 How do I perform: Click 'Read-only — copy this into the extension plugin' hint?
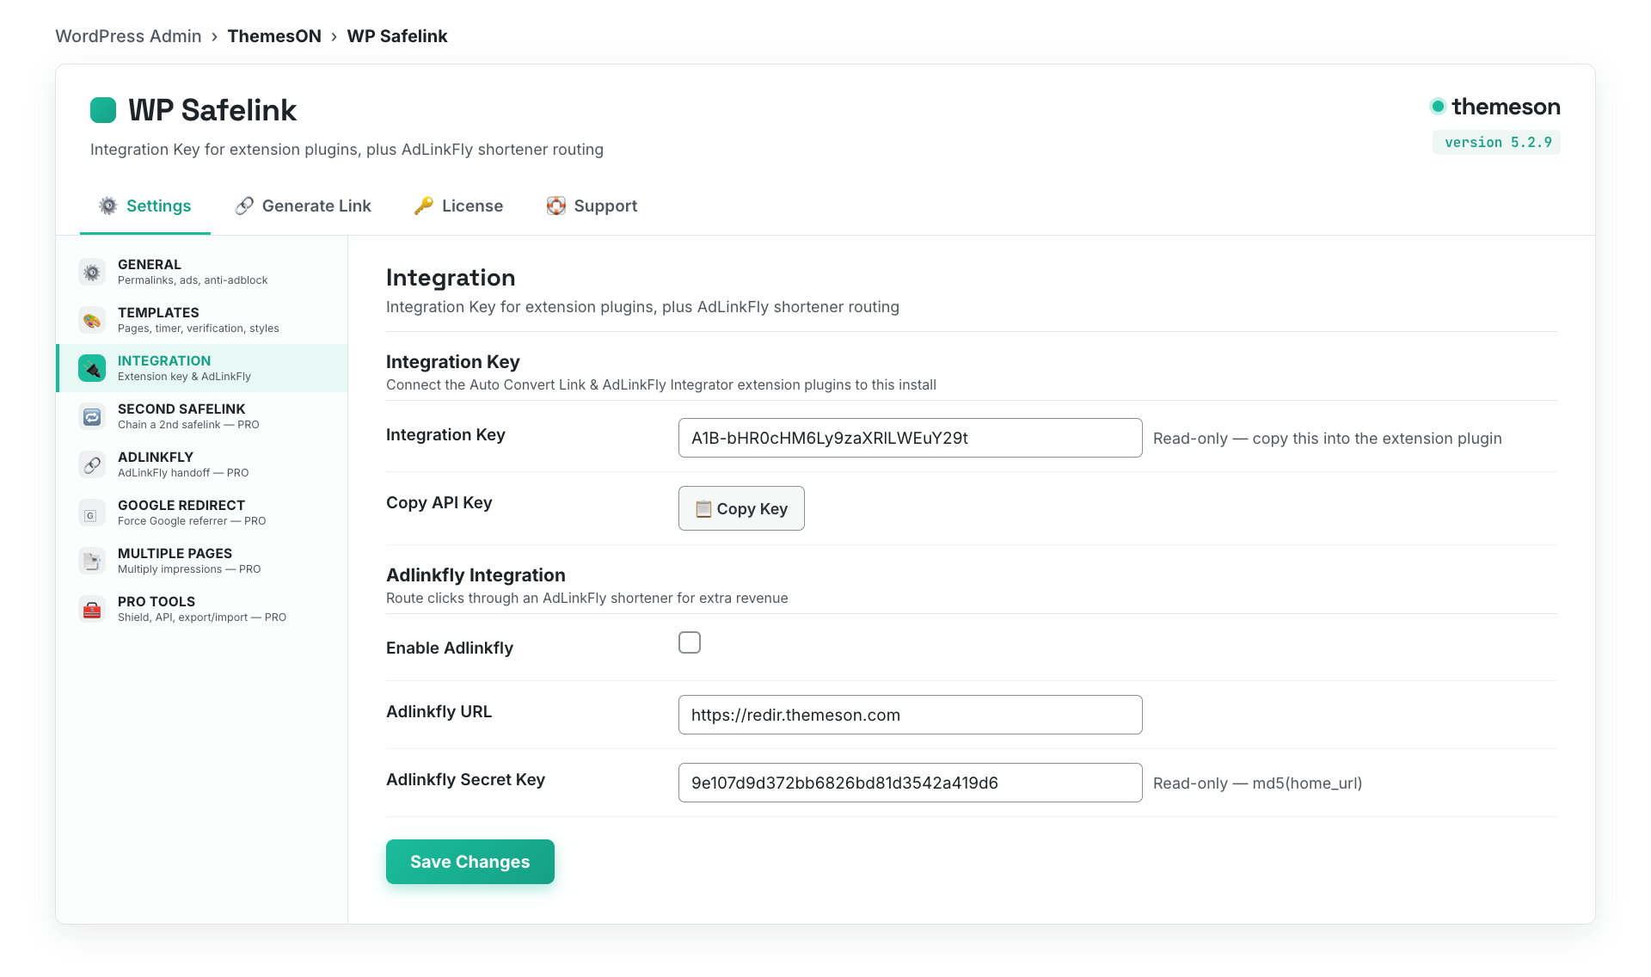pyautogui.click(x=1327, y=439)
